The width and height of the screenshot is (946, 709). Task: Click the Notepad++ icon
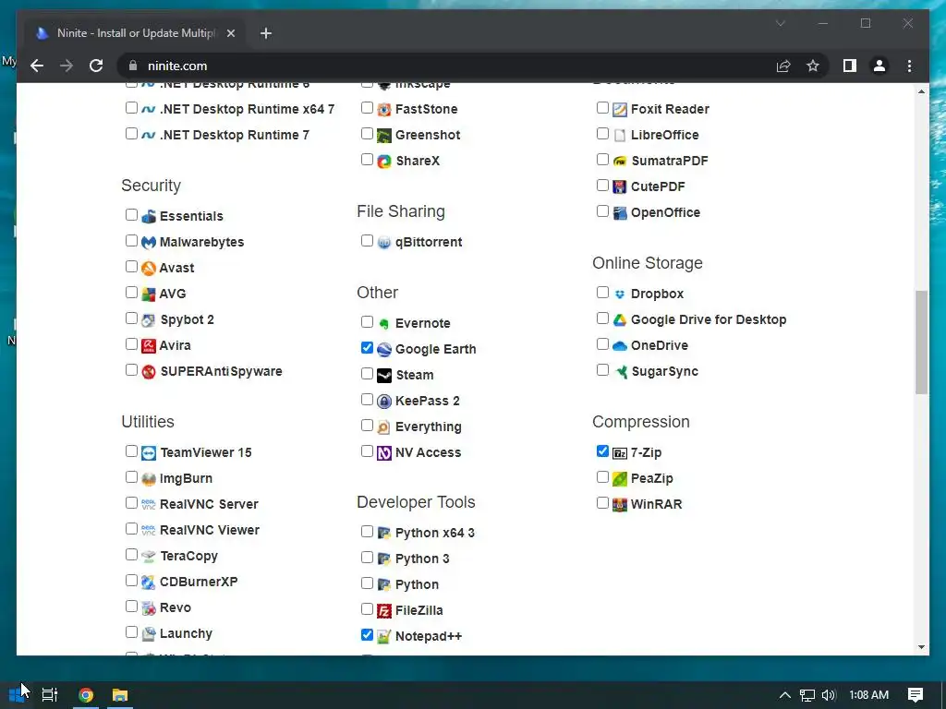coord(384,637)
